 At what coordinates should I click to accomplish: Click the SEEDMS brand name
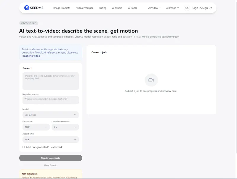click(37, 8)
